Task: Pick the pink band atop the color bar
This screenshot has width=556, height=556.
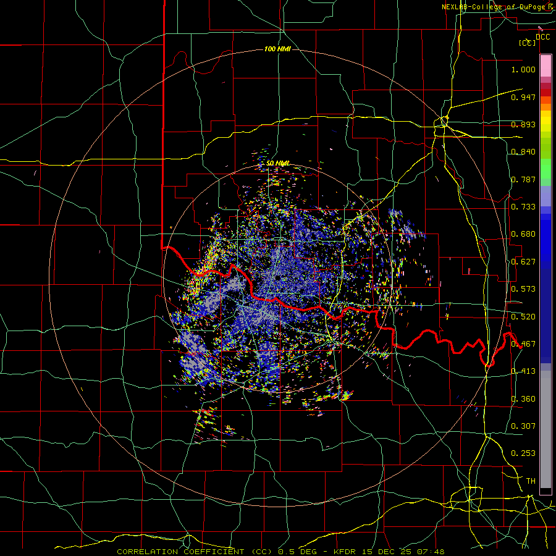Action: click(x=545, y=65)
